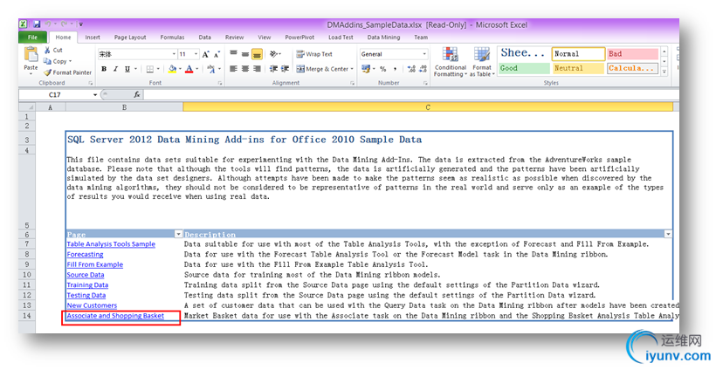Click Increase Font Size icon
Screen dimensions: 716x370
tap(206, 54)
